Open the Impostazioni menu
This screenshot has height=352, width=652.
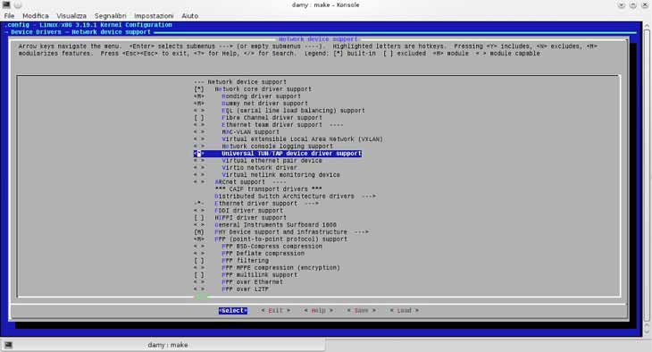coord(154,16)
